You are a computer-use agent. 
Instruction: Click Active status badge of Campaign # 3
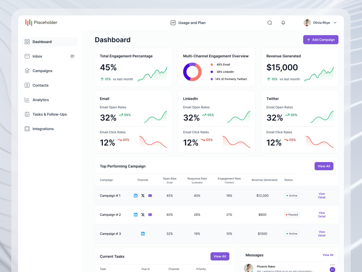(x=292, y=234)
